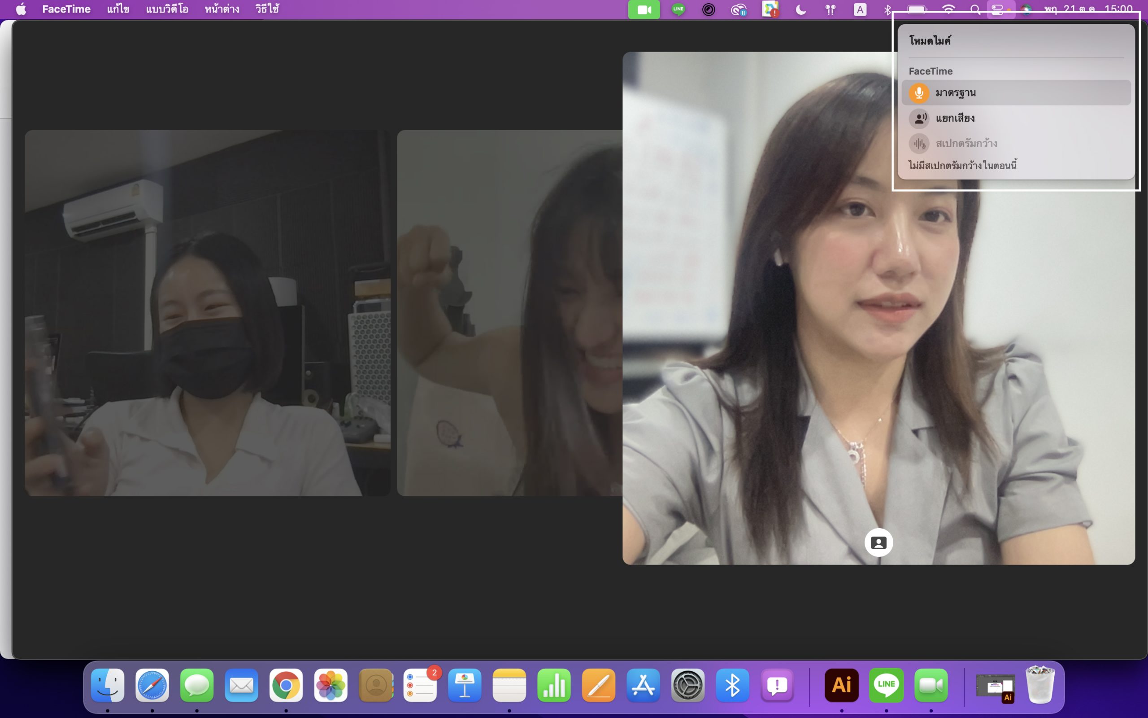Click the LINE icon in the menu bar
The height and width of the screenshot is (718, 1148).
(678, 9)
